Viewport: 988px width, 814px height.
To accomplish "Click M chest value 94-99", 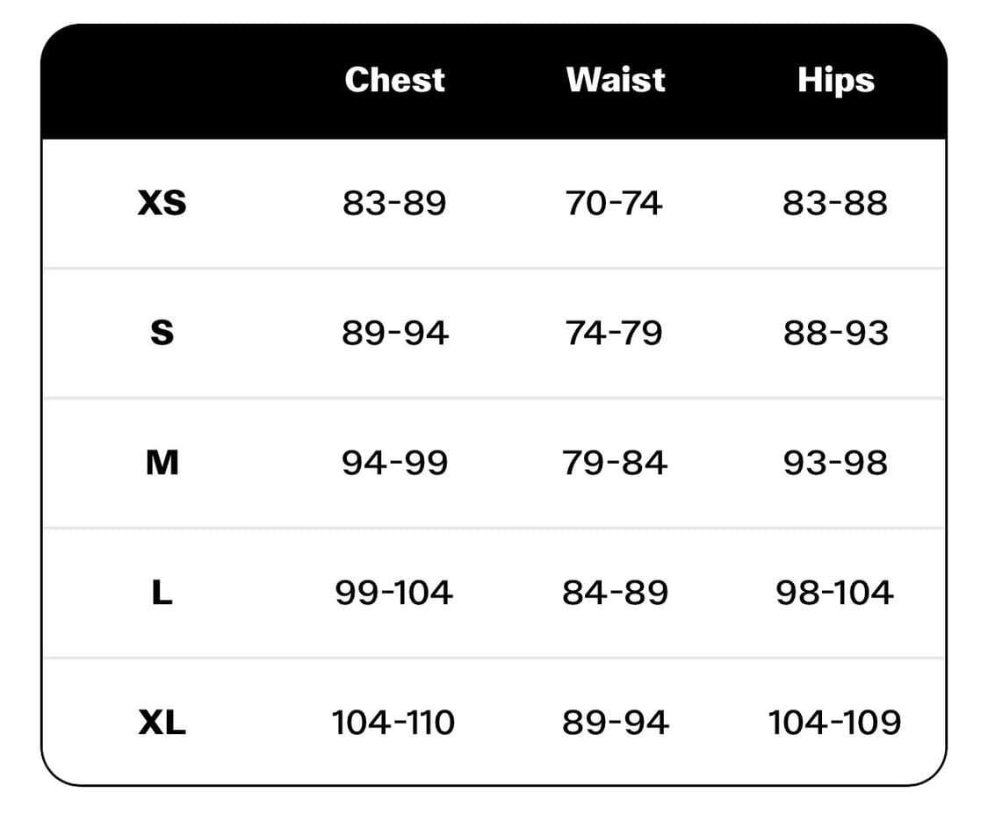I will coord(394,463).
